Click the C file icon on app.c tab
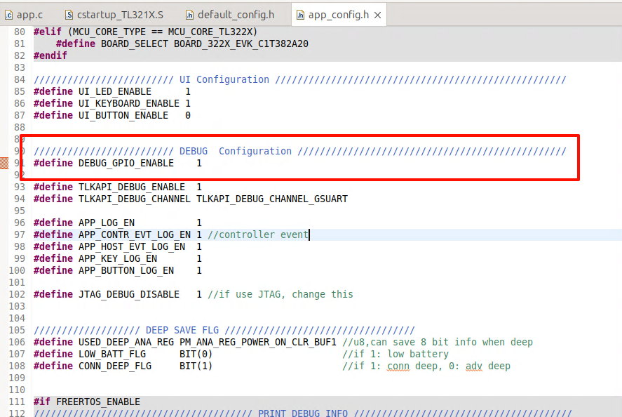Viewport: 622px width, 417px height. (8, 14)
